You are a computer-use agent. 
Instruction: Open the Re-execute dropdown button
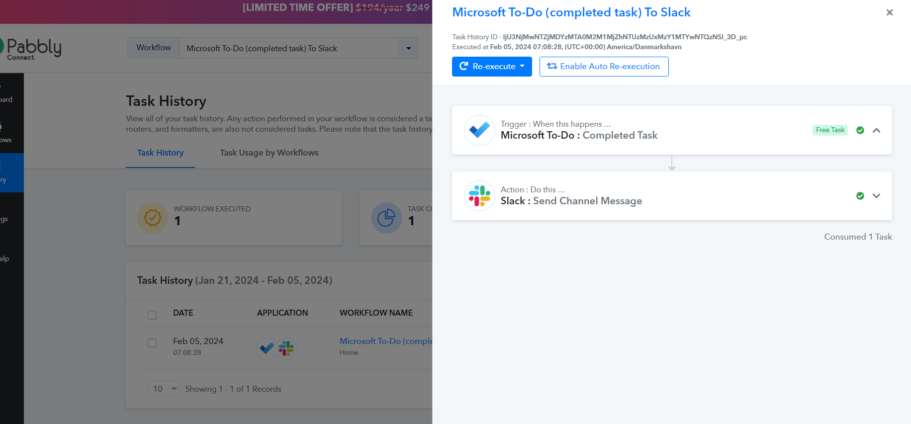(x=492, y=67)
